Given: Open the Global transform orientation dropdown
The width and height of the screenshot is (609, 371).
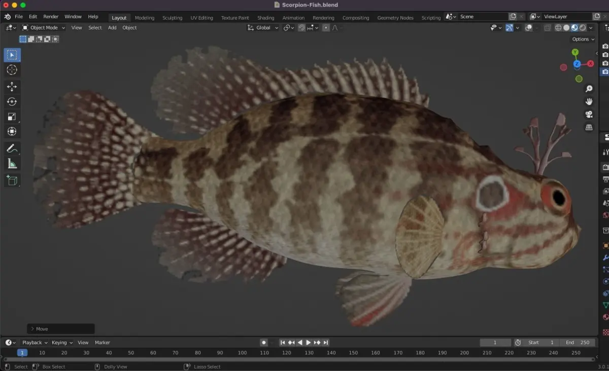Looking at the screenshot, I should coord(263,28).
